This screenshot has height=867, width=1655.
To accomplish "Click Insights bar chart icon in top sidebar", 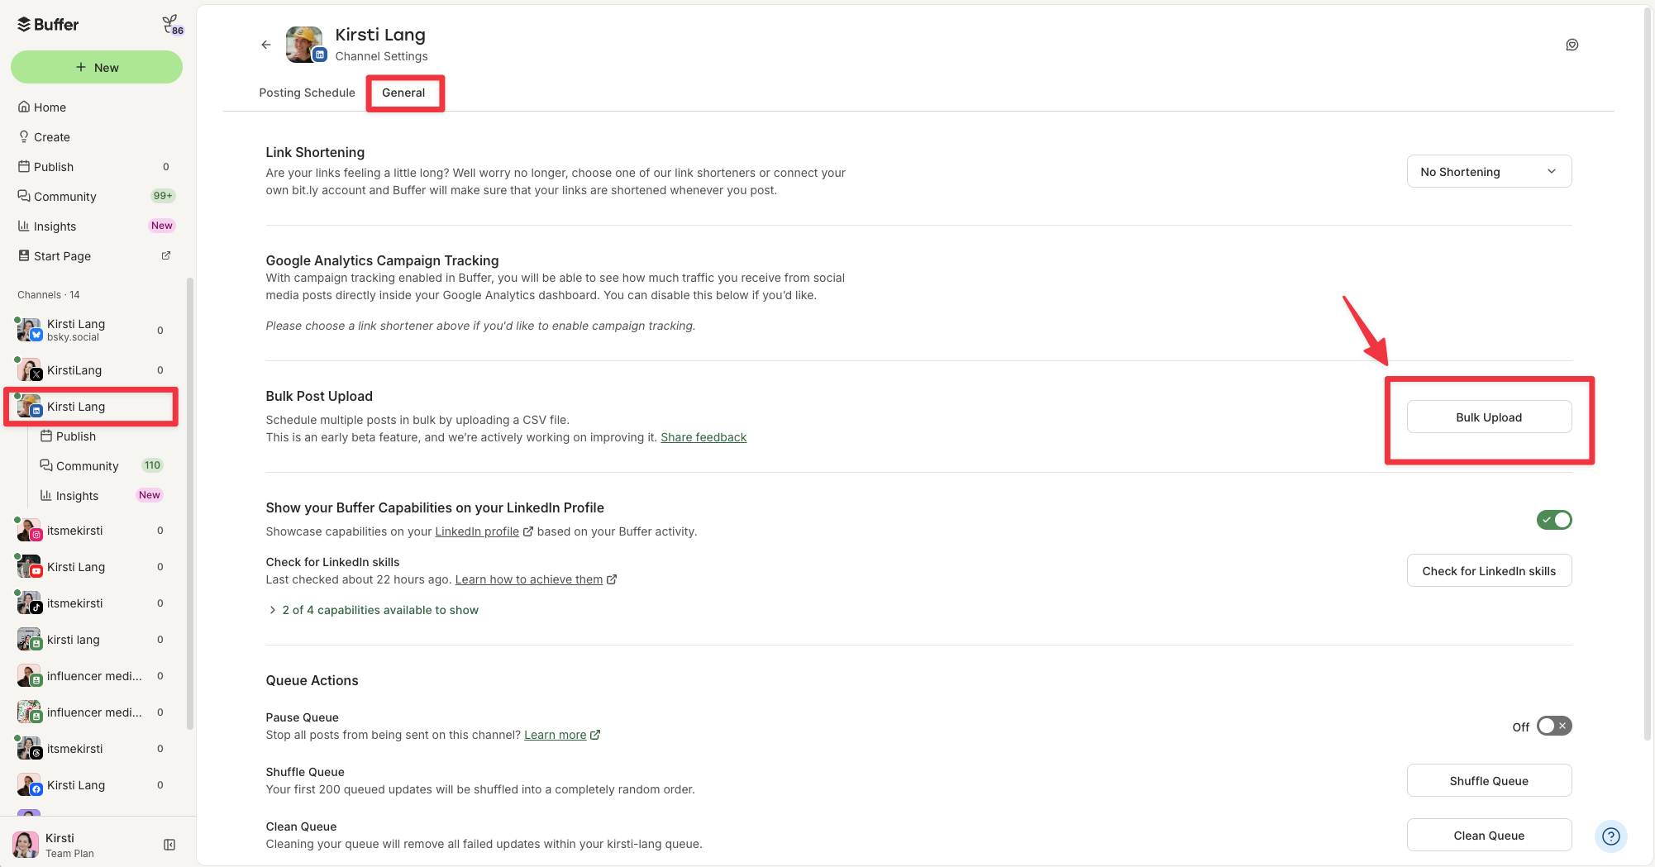I will coord(24,226).
